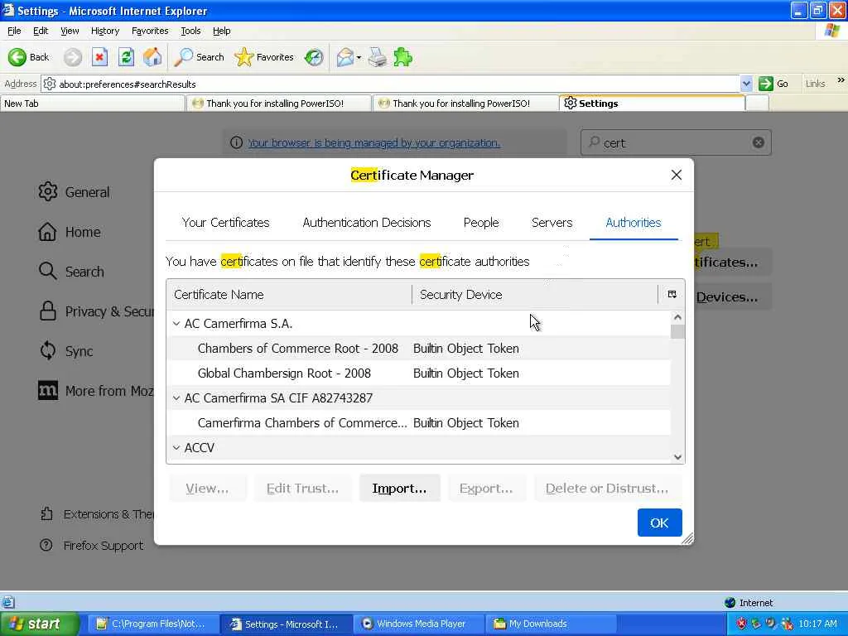The height and width of the screenshot is (636, 848).
Task: Click the Back arrow icon in toolbar
Action: tap(17, 57)
